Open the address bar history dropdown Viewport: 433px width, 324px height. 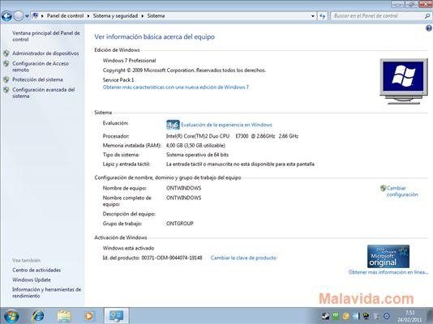[313, 16]
